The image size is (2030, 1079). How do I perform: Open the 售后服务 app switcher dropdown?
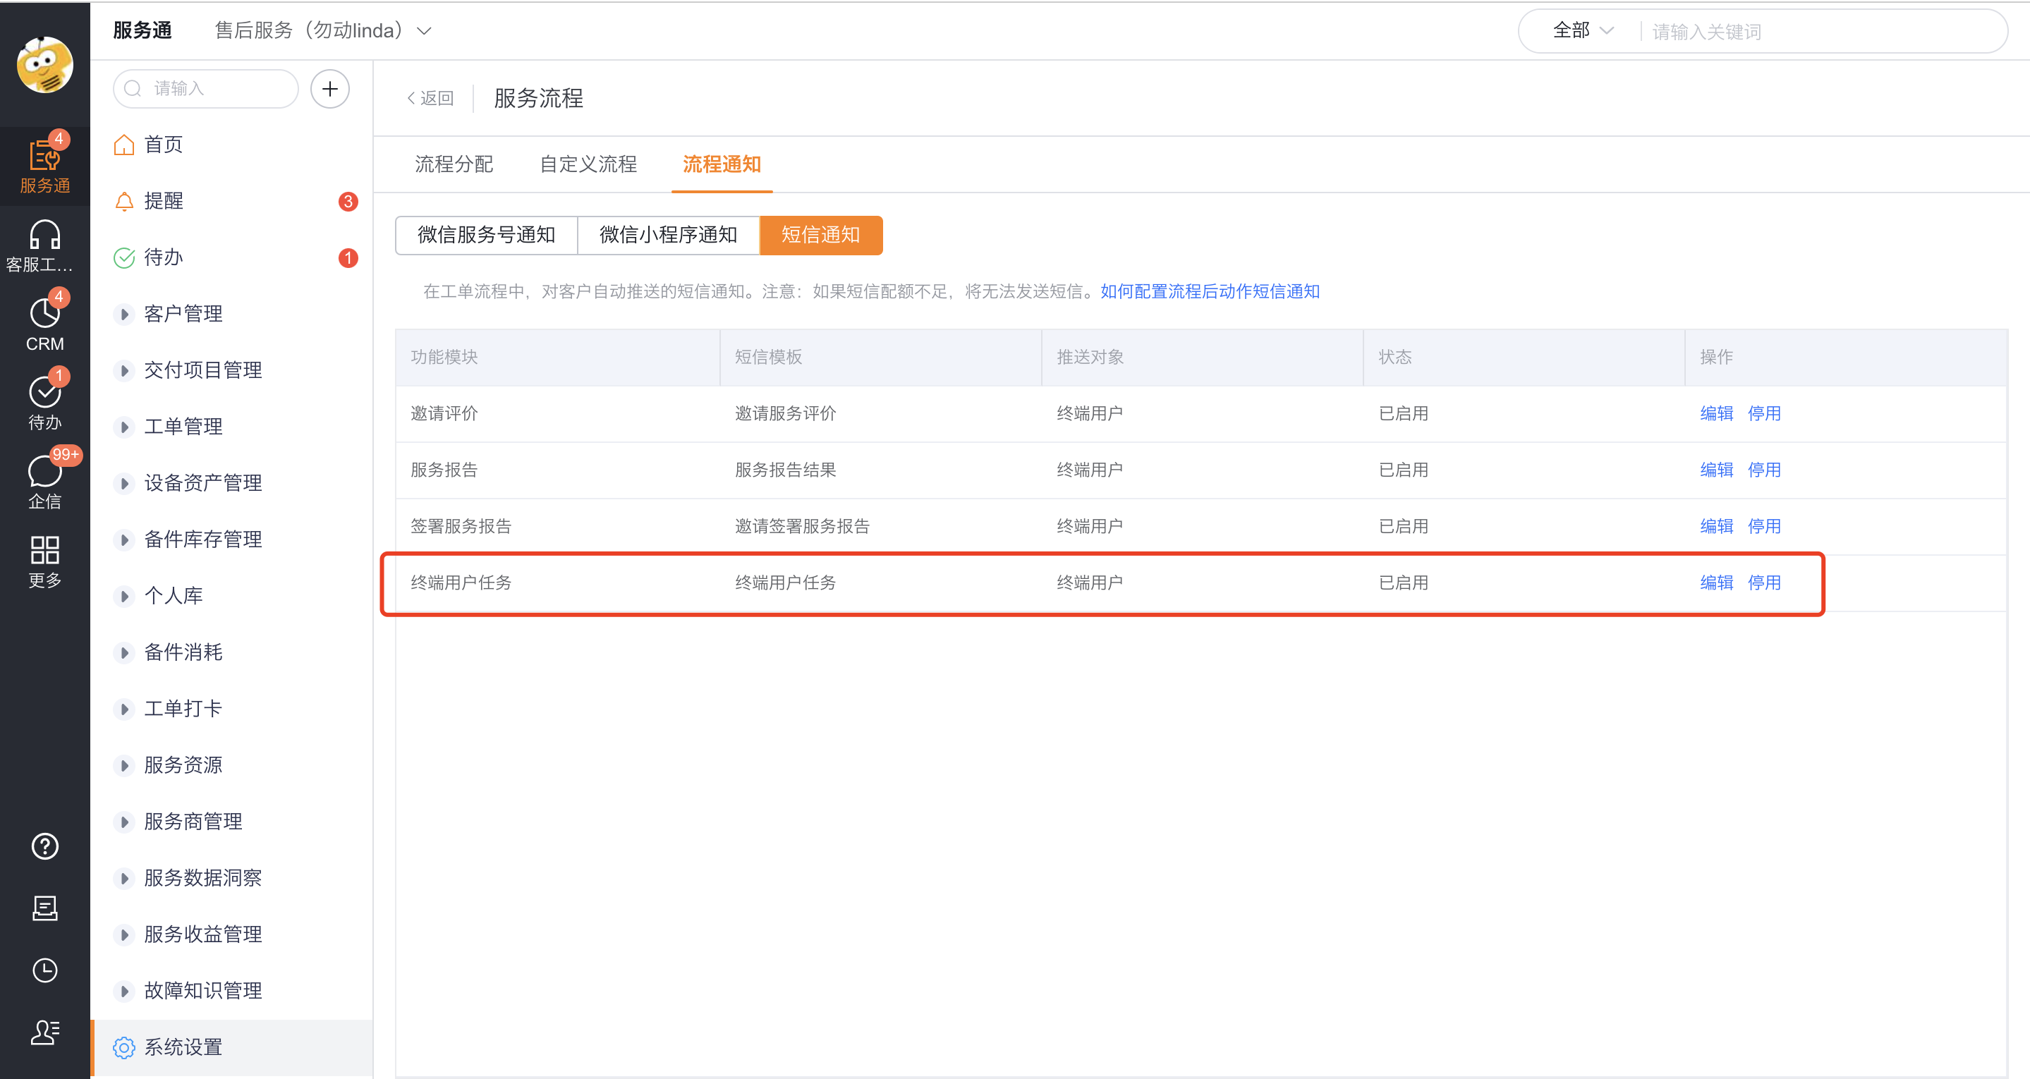coord(323,31)
